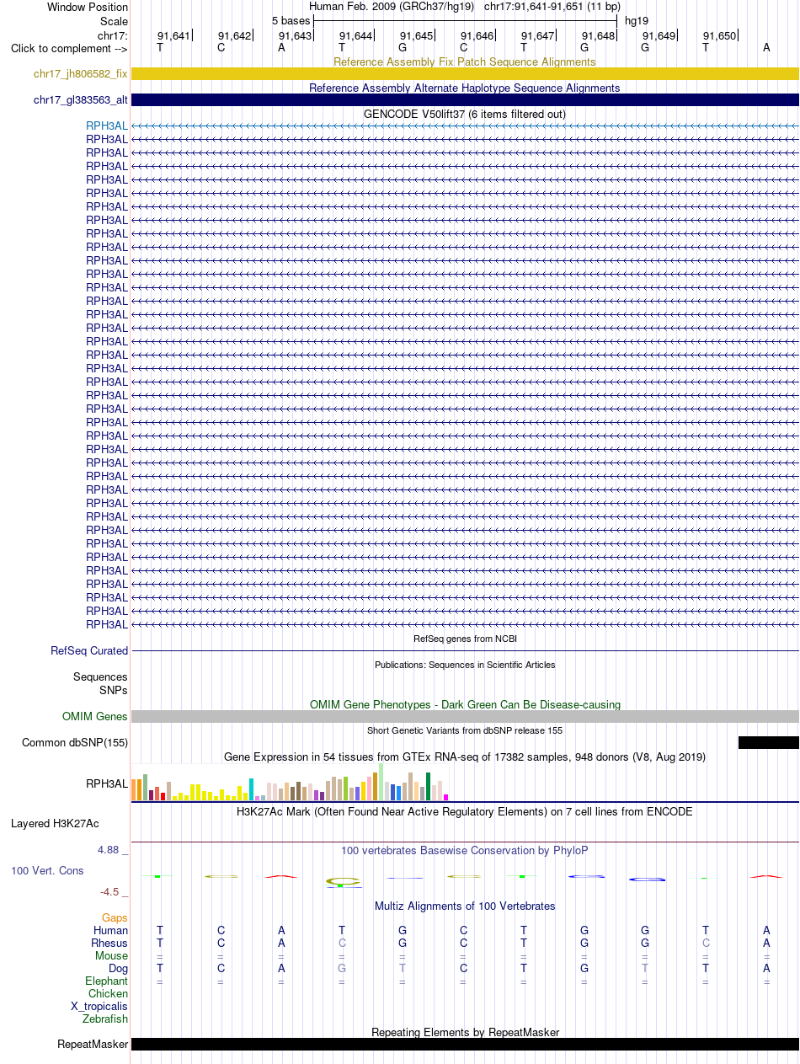Open 'Reference Assembly Alternate Haplotype Sequence Alignments' title

pyautogui.click(x=465, y=88)
